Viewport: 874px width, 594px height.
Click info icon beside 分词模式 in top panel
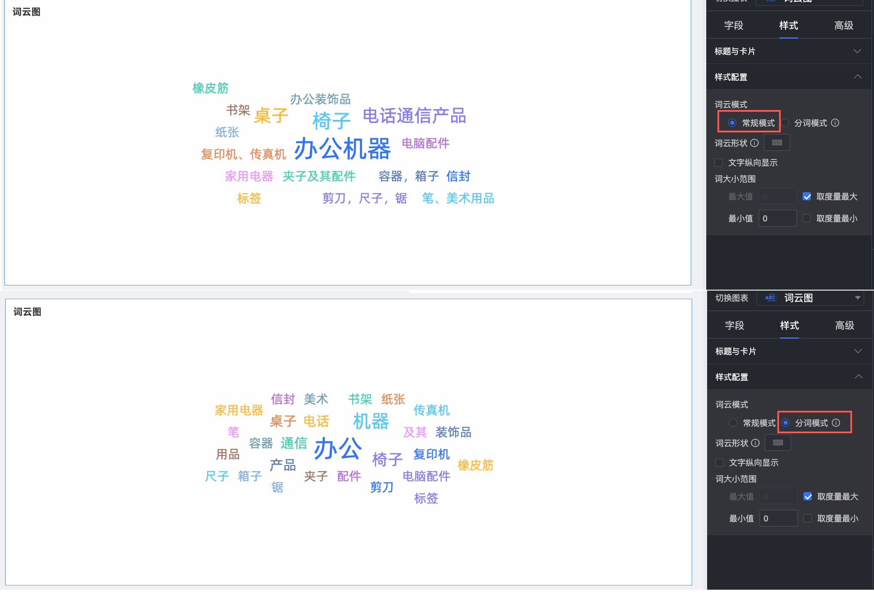click(835, 123)
